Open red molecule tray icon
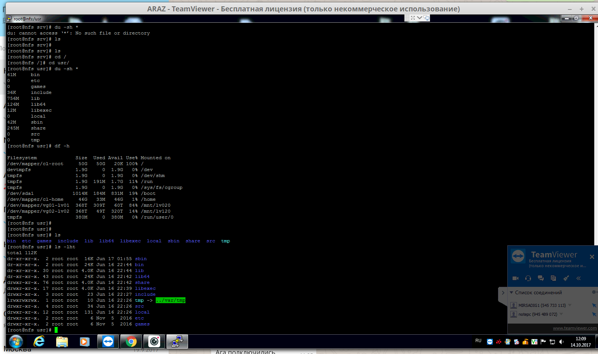 (x=499, y=342)
